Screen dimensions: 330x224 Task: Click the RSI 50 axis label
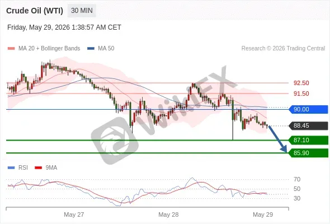pos(297,189)
